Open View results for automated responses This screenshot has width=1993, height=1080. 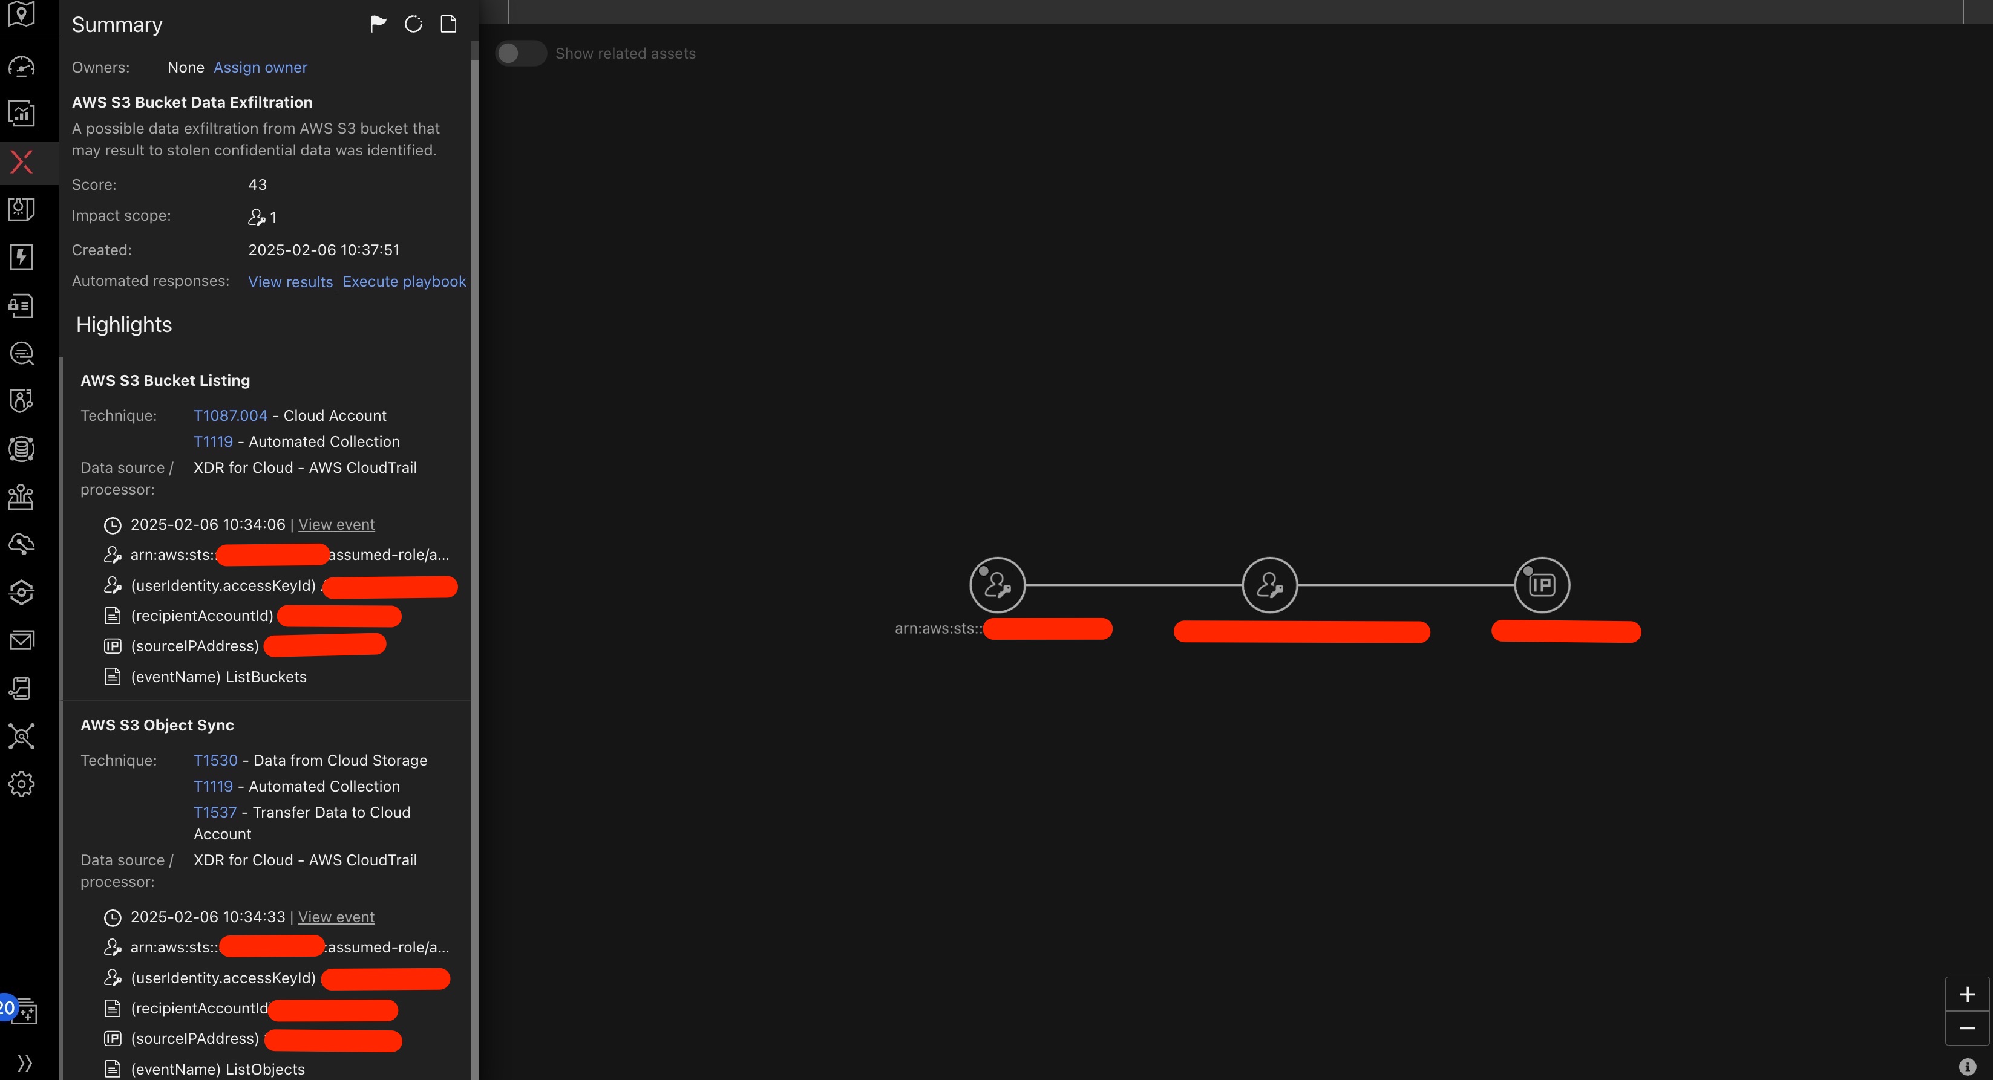[290, 282]
